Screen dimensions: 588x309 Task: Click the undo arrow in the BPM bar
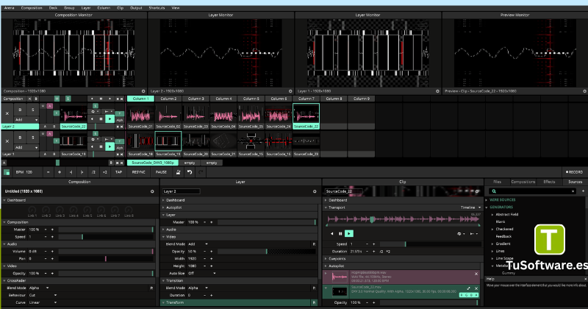point(190,172)
